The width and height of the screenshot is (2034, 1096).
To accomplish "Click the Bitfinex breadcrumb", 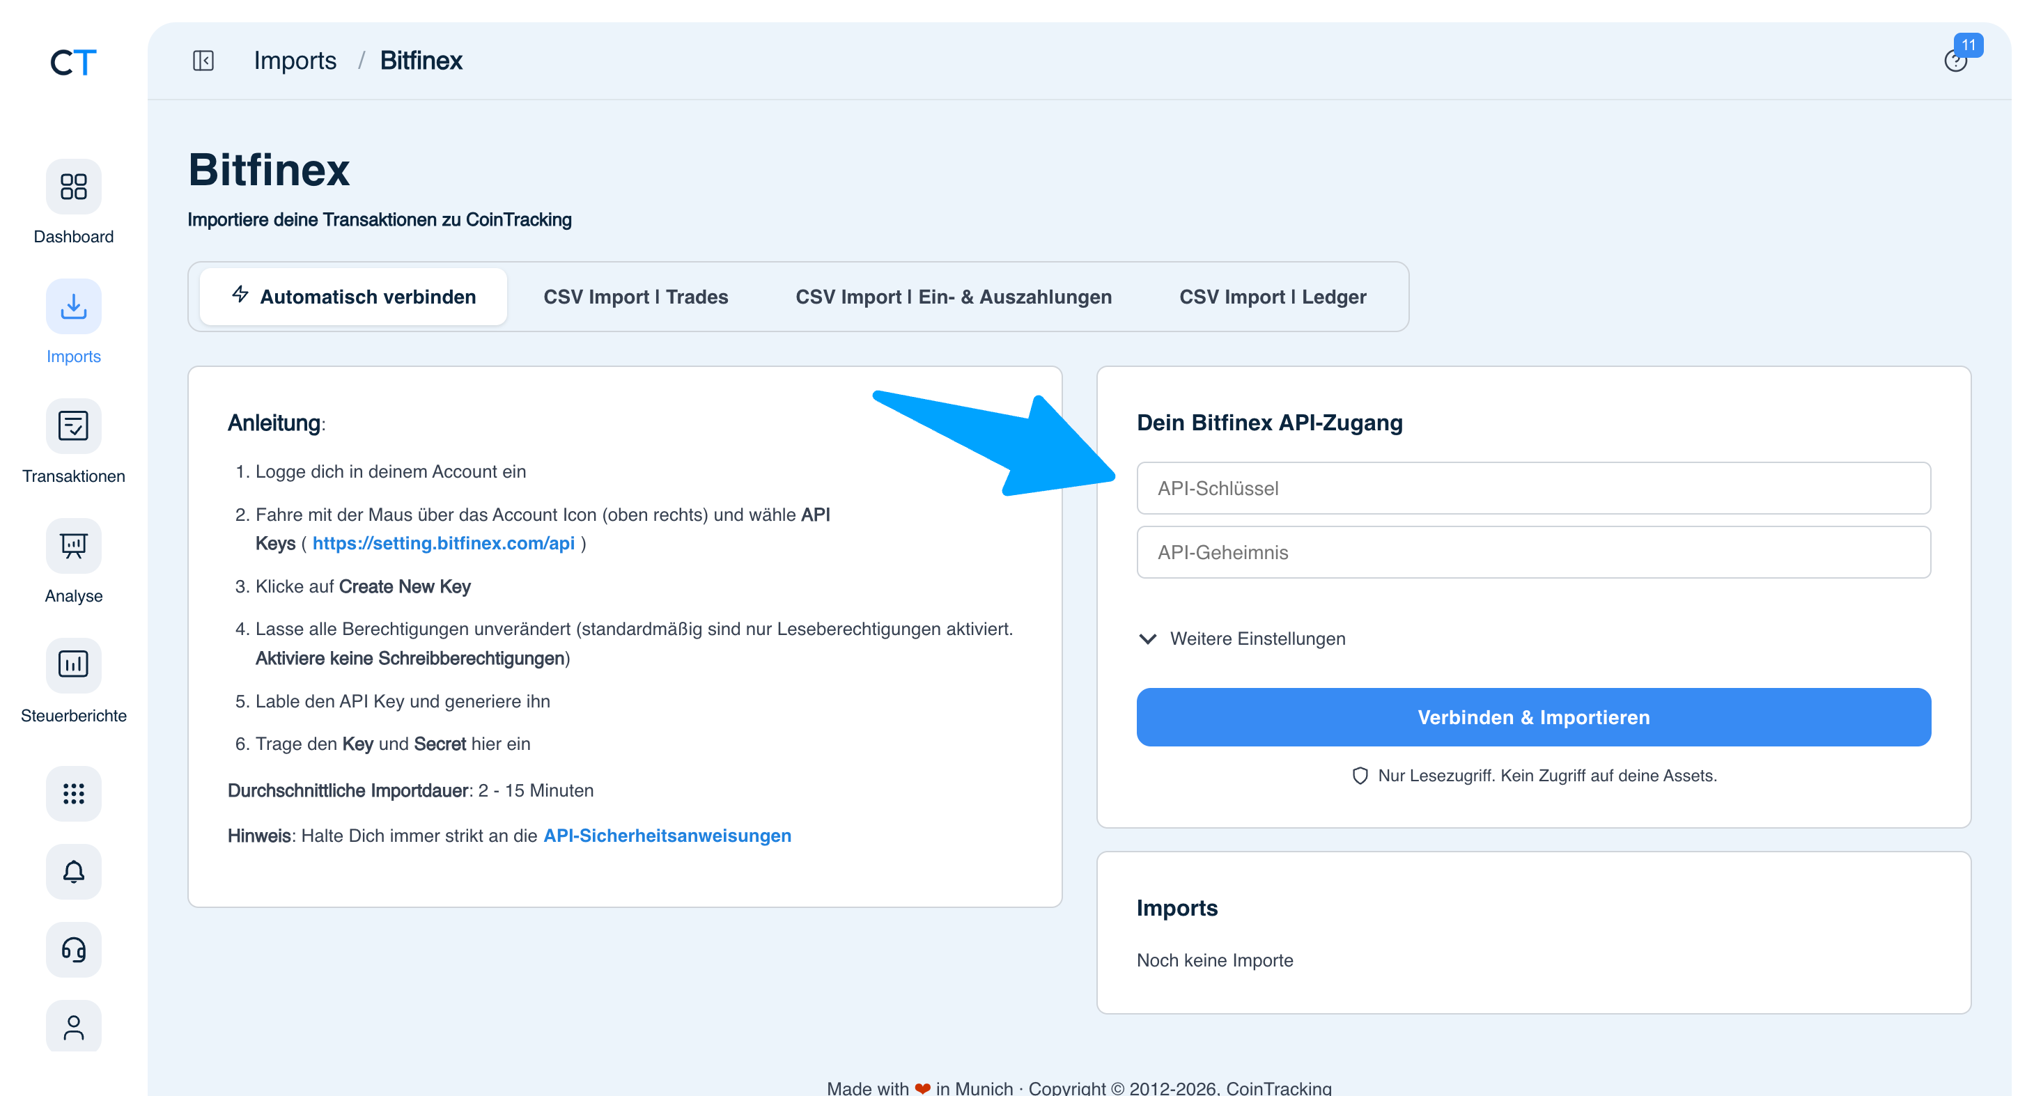I will 421,61.
